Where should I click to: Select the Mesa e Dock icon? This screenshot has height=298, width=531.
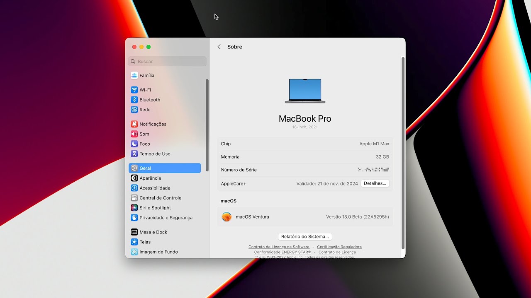134,232
